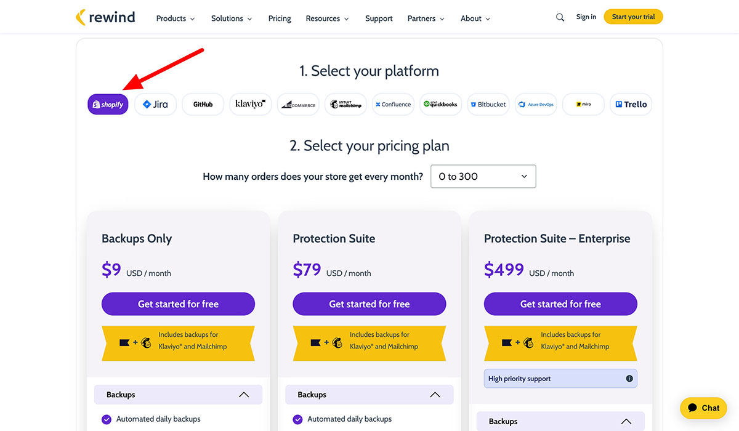Select the Azure DevOps platform option
This screenshot has width=739, height=431.
(x=536, y=104)
